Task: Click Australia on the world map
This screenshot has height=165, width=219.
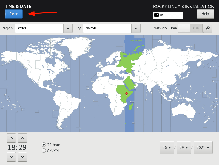Action: (x=183, y=111)
